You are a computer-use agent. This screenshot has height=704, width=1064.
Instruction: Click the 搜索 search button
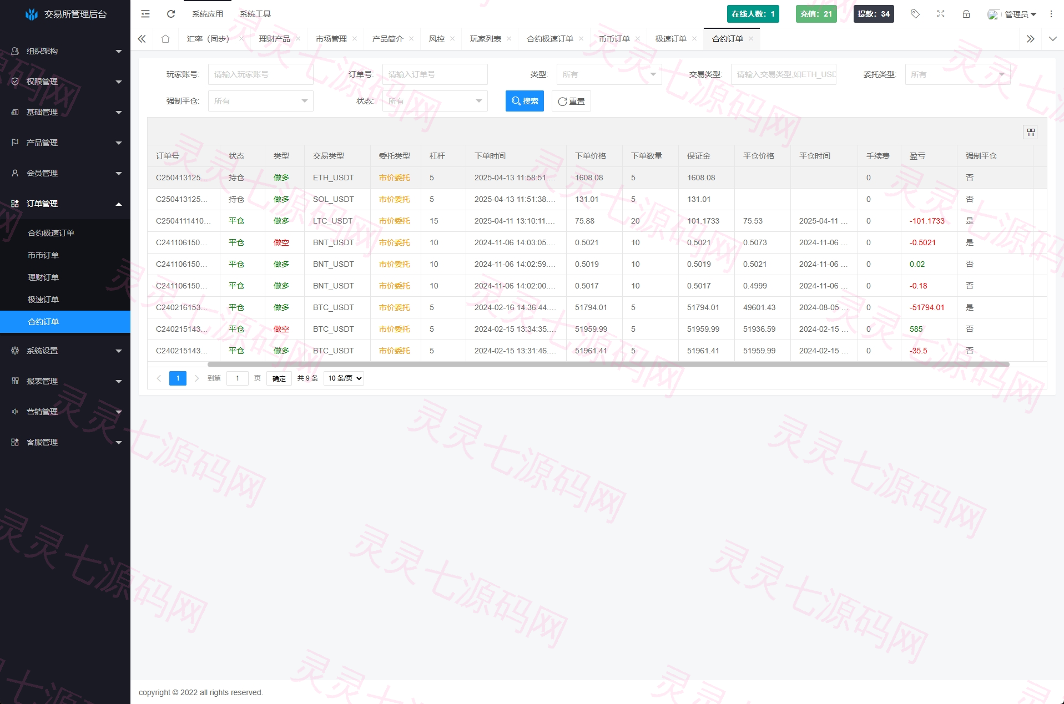point(525,101)
